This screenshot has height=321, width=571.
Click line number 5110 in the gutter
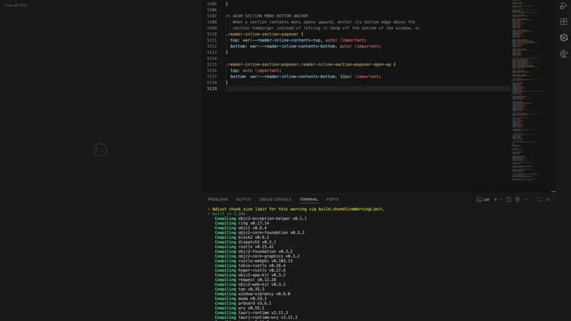point(212,34)
